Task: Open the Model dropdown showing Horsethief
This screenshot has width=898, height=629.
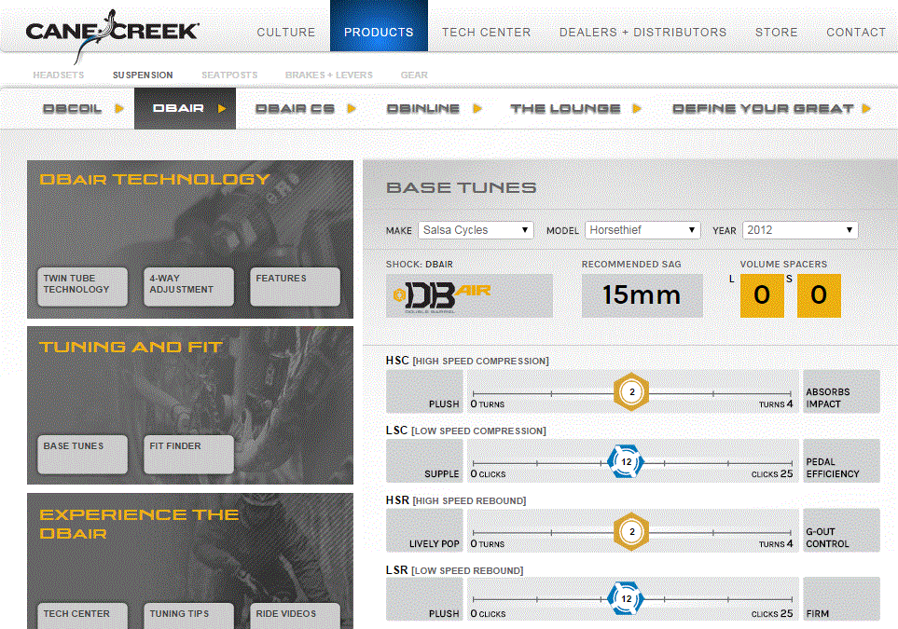Action: pos(642,230)
